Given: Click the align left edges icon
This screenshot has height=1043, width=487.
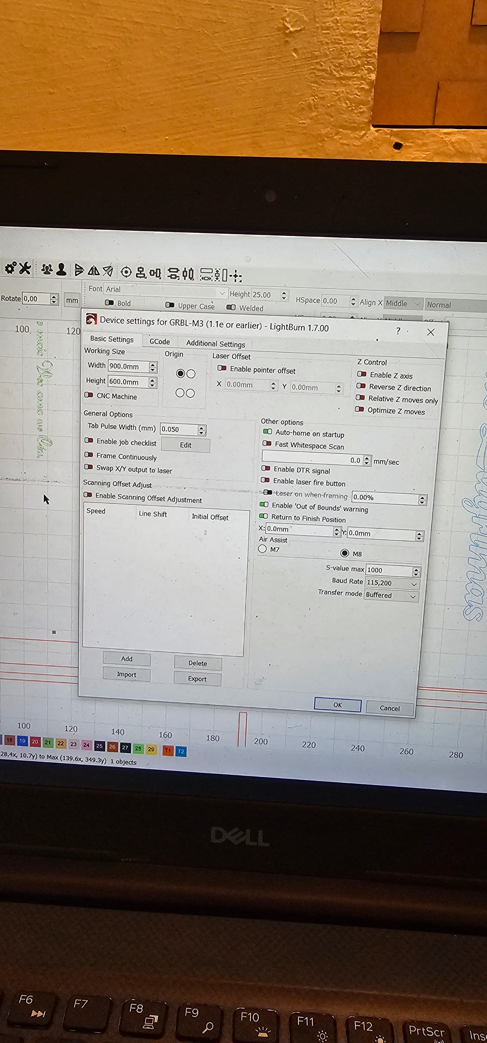Looking at the screenshot, I should coord(141,273).
